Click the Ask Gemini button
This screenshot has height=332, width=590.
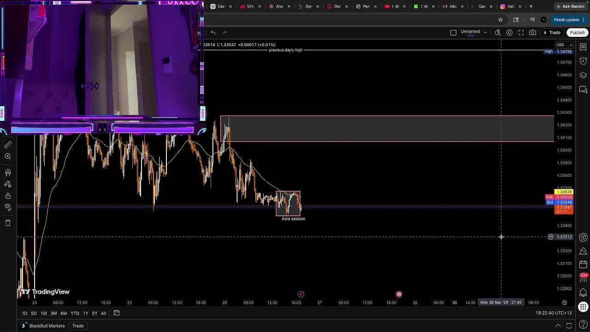pyautogui.click(x=570, y=6)
